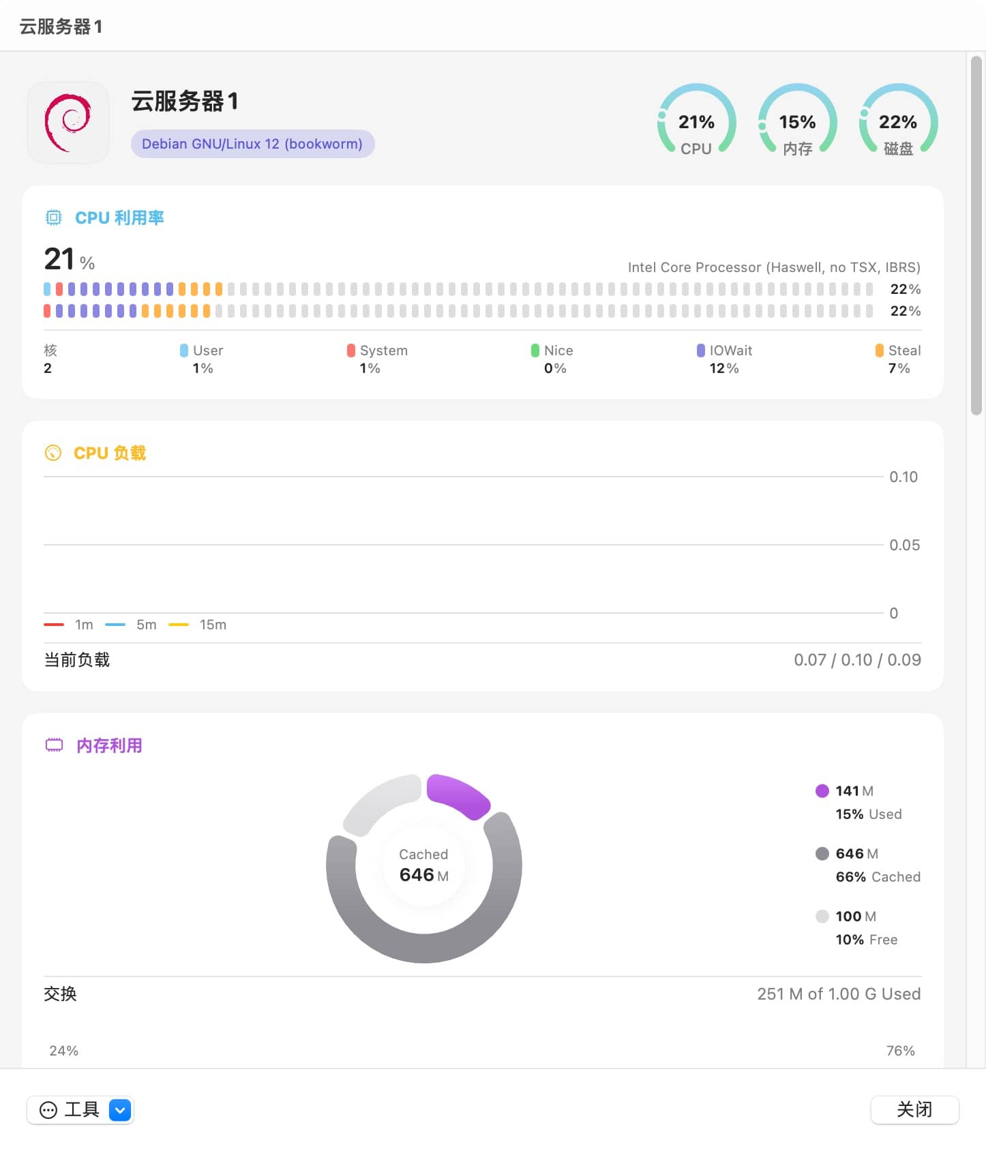Click the Cached 646 M donut center
The height and width of the screenshot is (1151, 986).
423,866
